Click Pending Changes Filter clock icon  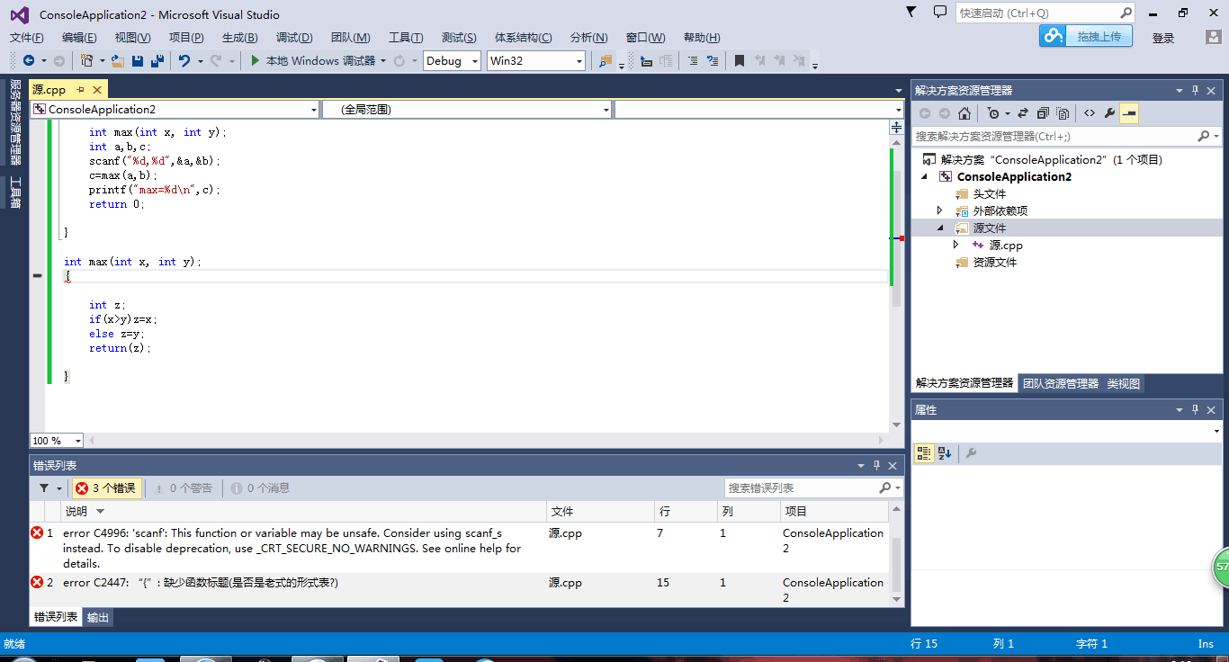point(992,113)
